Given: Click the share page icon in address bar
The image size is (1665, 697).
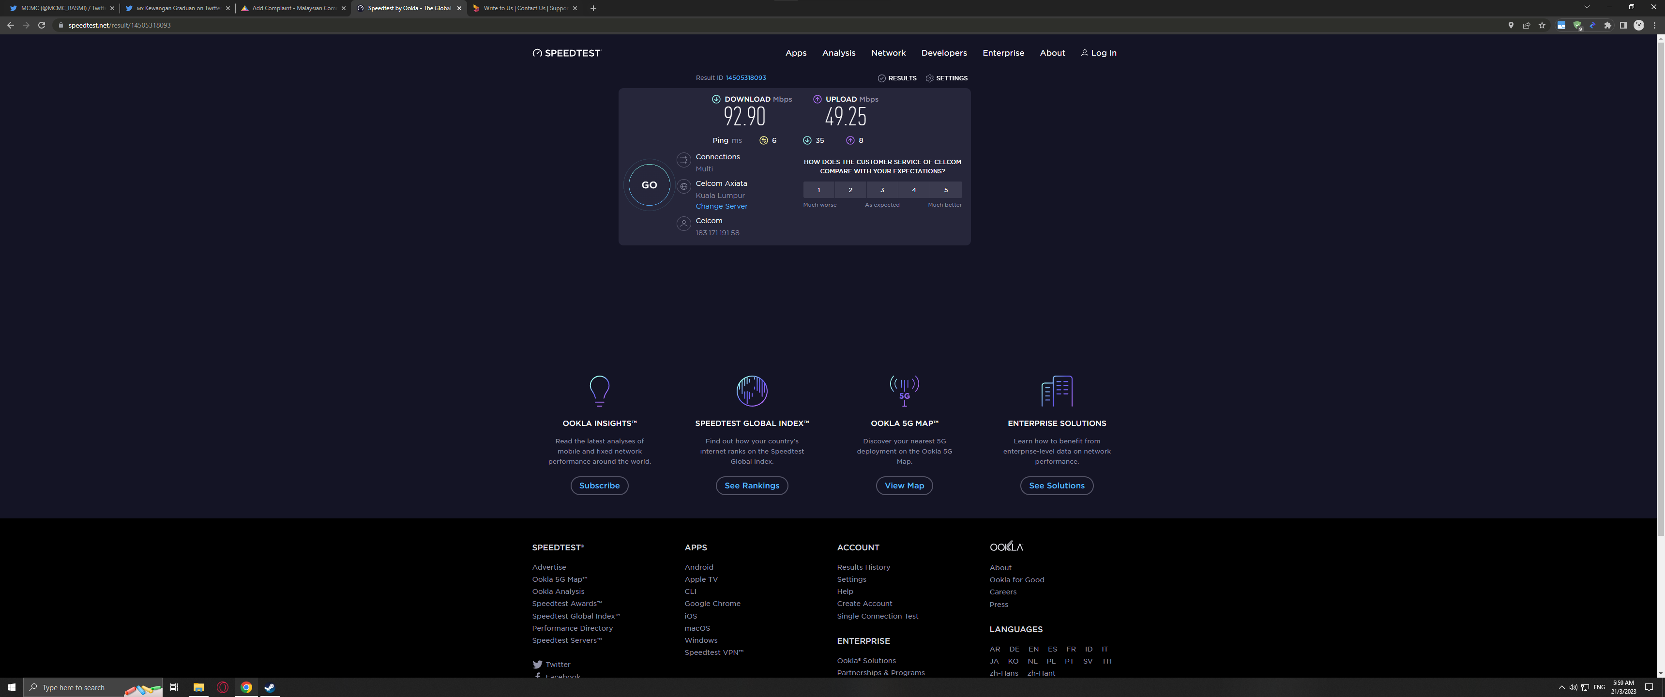Looking at the screenshot, I should click(1526, 25).
